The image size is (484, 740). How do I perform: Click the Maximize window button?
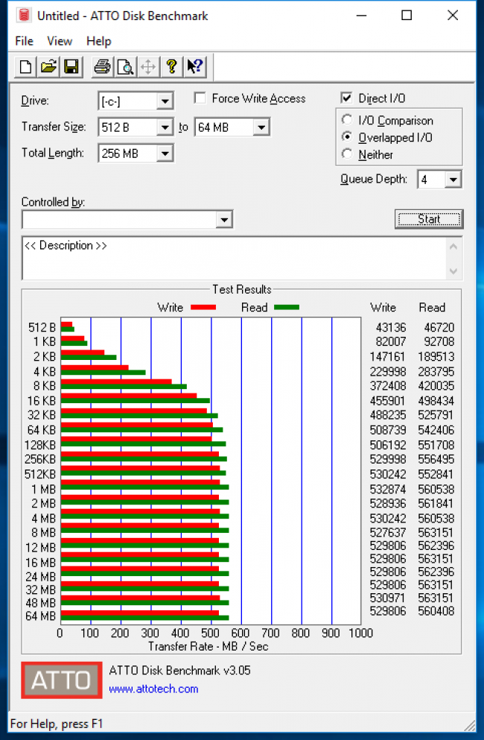point(407,16)
